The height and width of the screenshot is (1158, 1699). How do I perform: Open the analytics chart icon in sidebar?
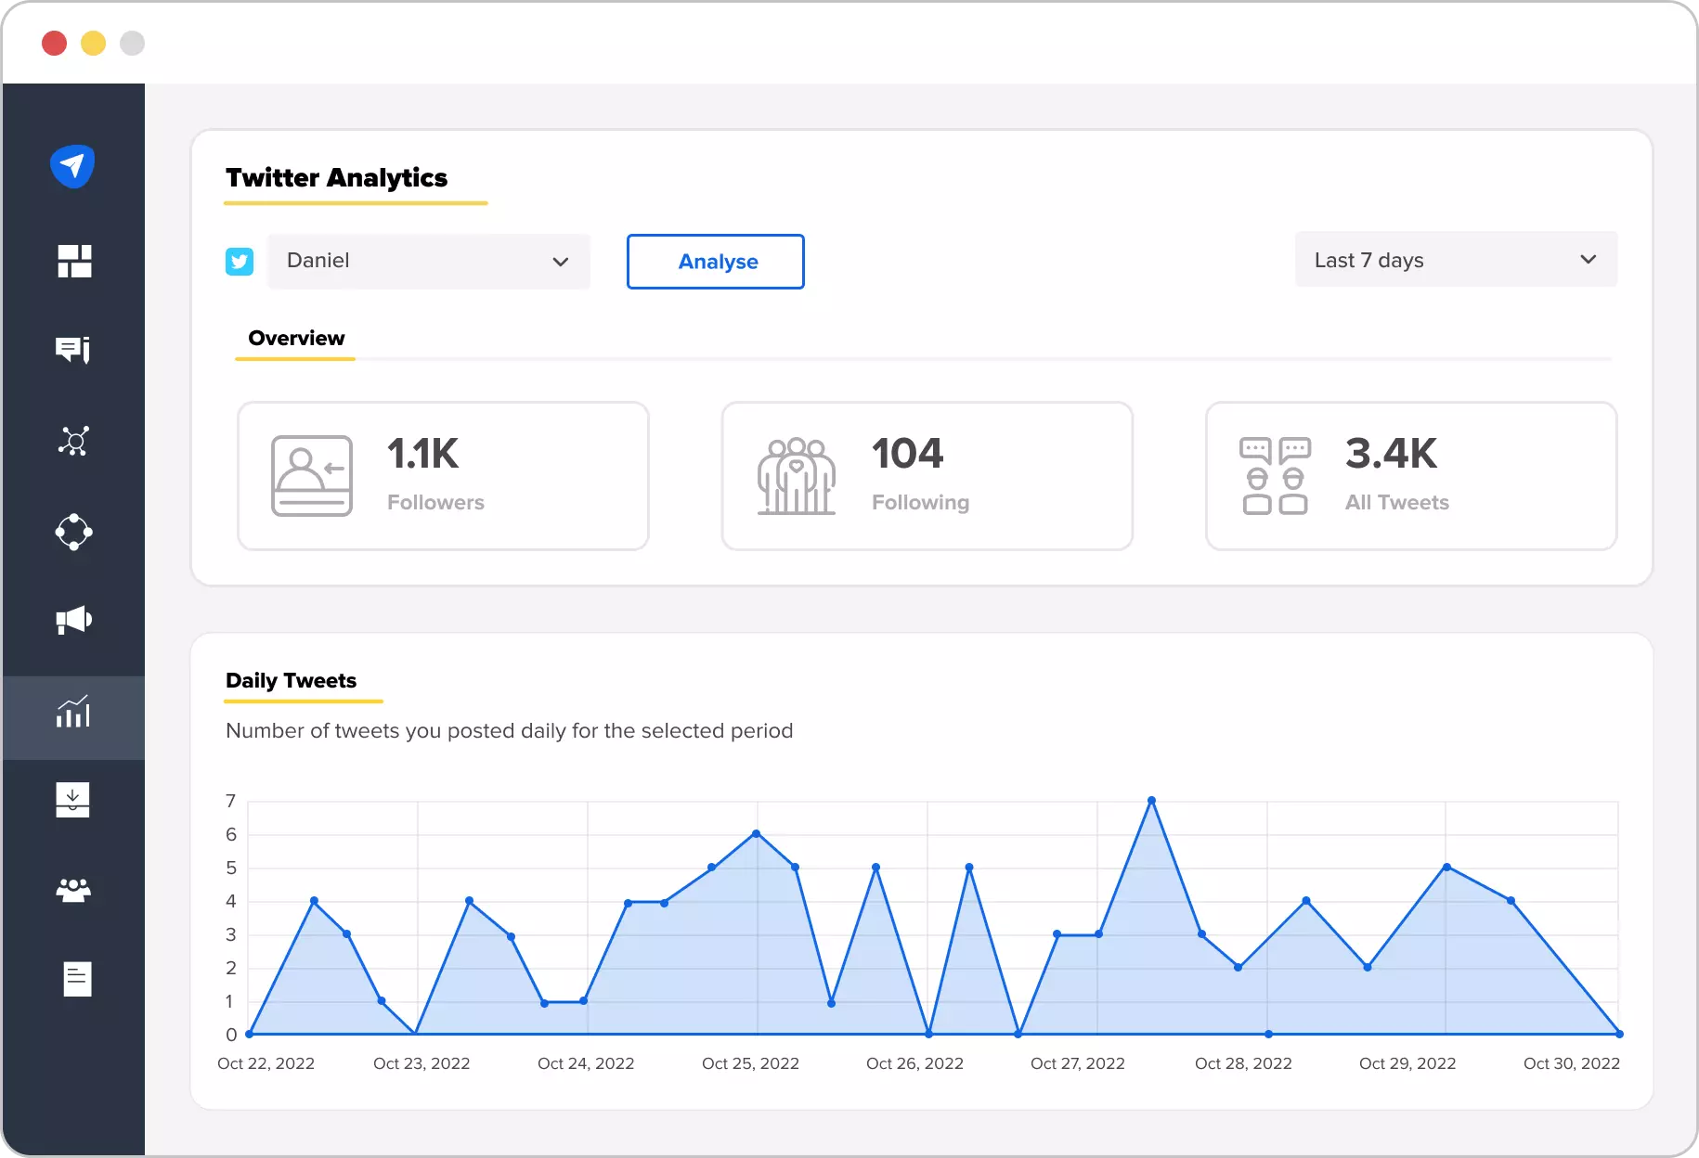(74, 713)
